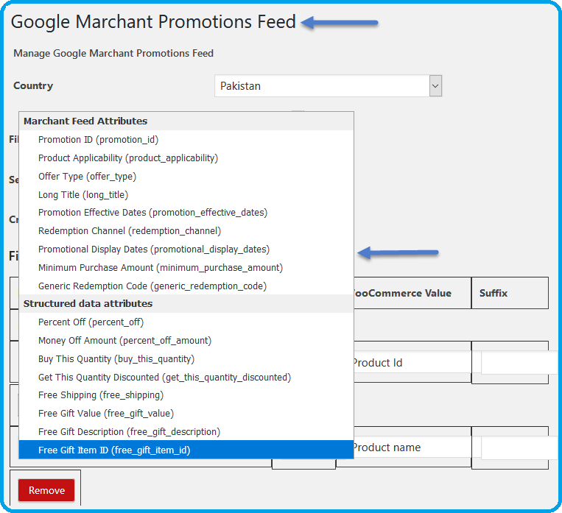Image resolution: width=562 pixels, height=513 pixels.
Task: Pick Free Gift Description option
Action: tap(186, 432)
